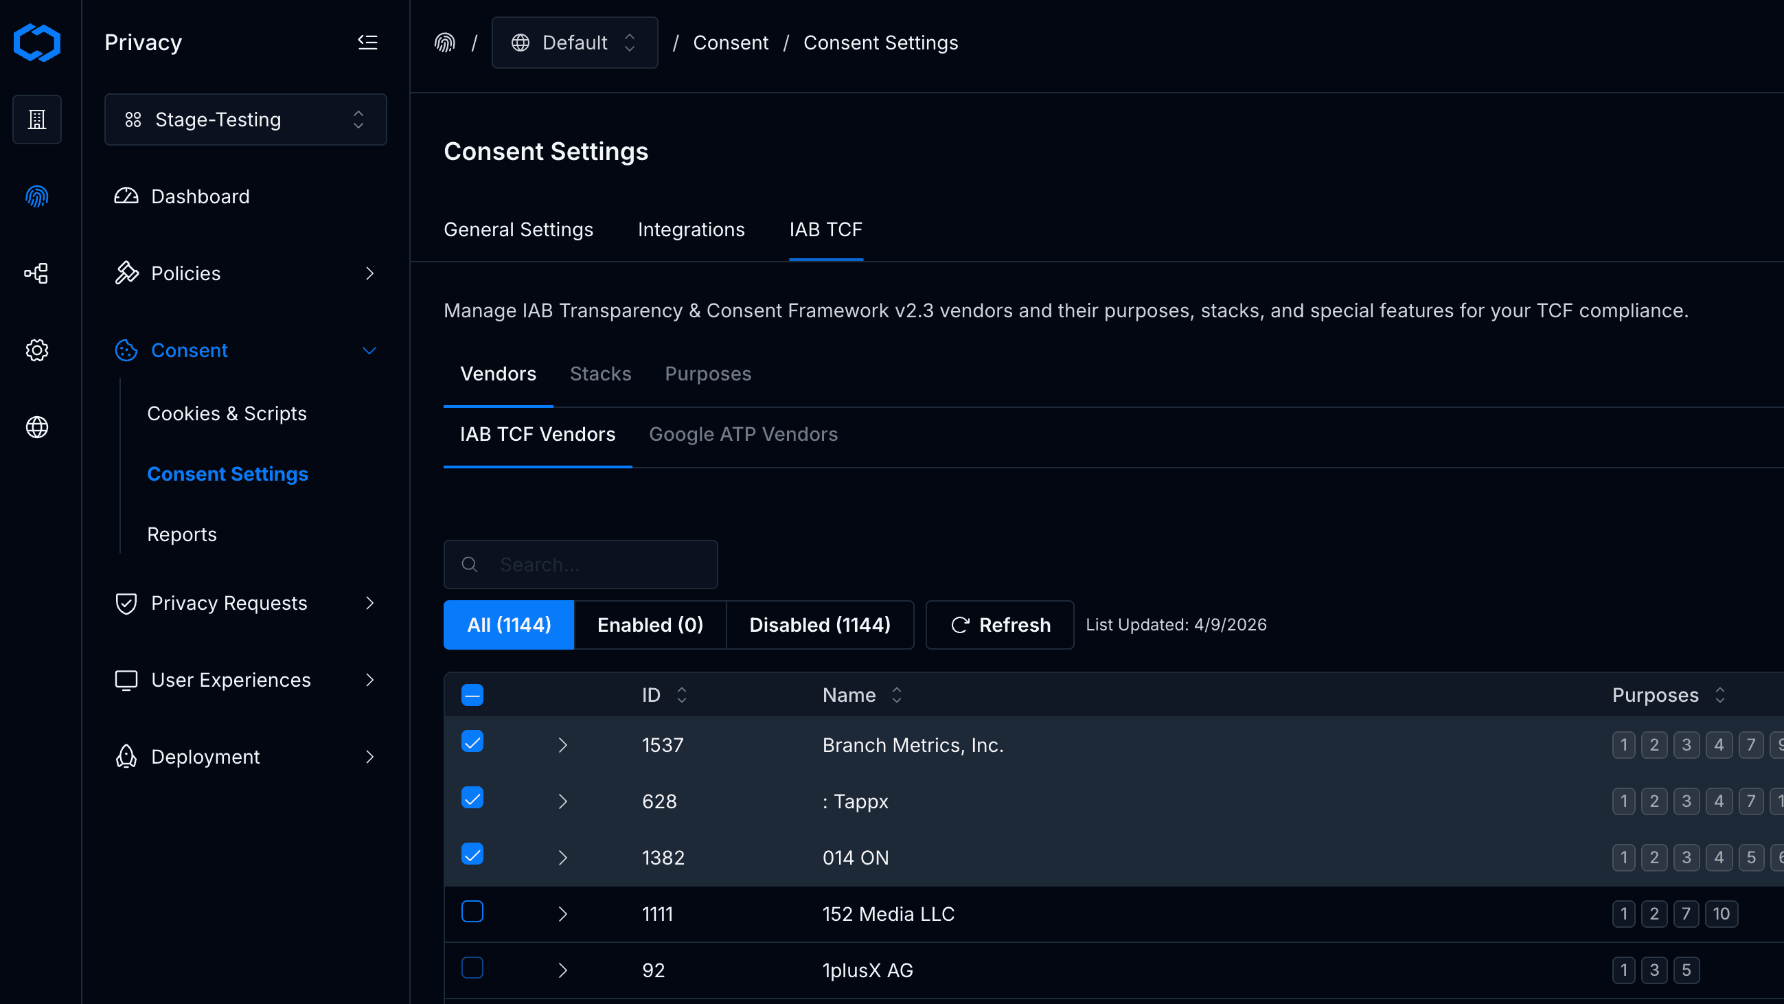This screenshot has height=1004, width=1784.
Task: Uncheck the Branch Metrics, Inc. vendor checkbox
Action: pos(472,742)
